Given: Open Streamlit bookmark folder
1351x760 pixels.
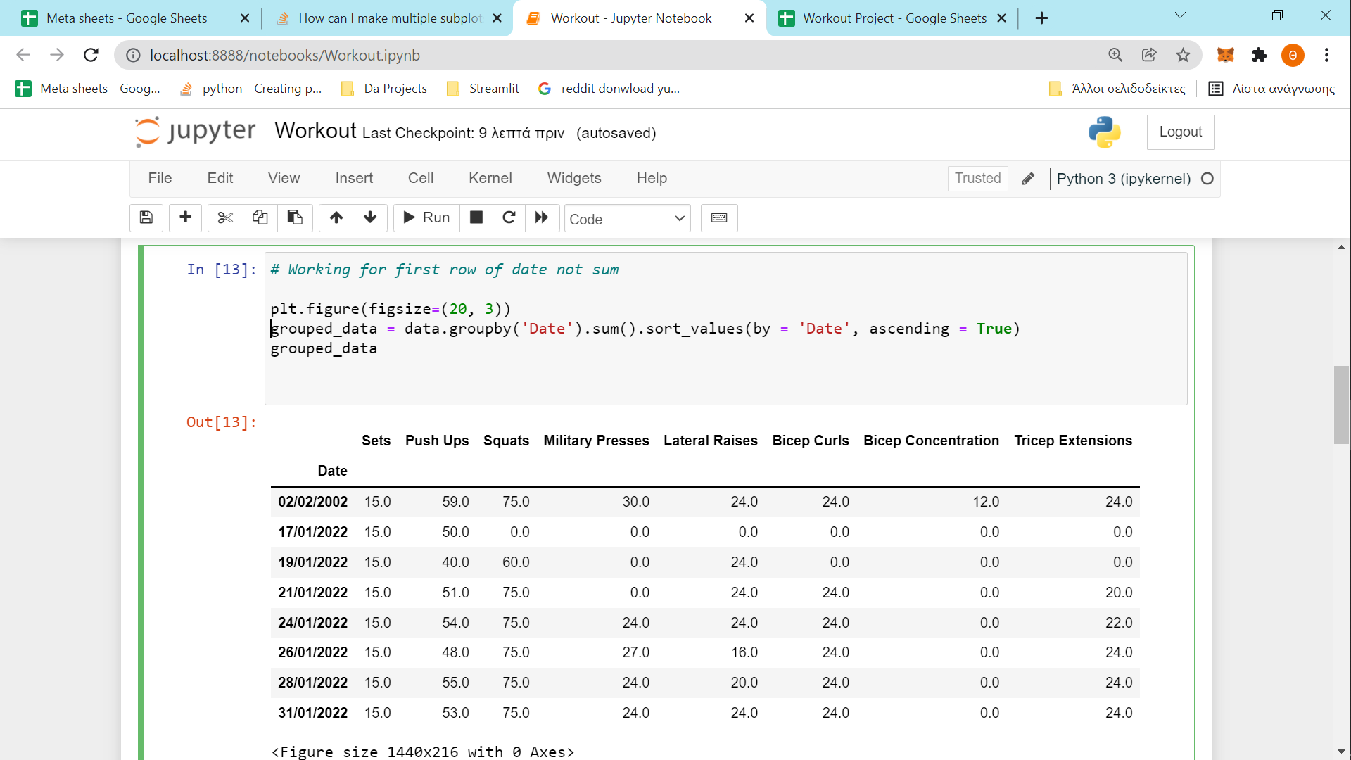Looking at the screenshot, I should tap(483, 89).
